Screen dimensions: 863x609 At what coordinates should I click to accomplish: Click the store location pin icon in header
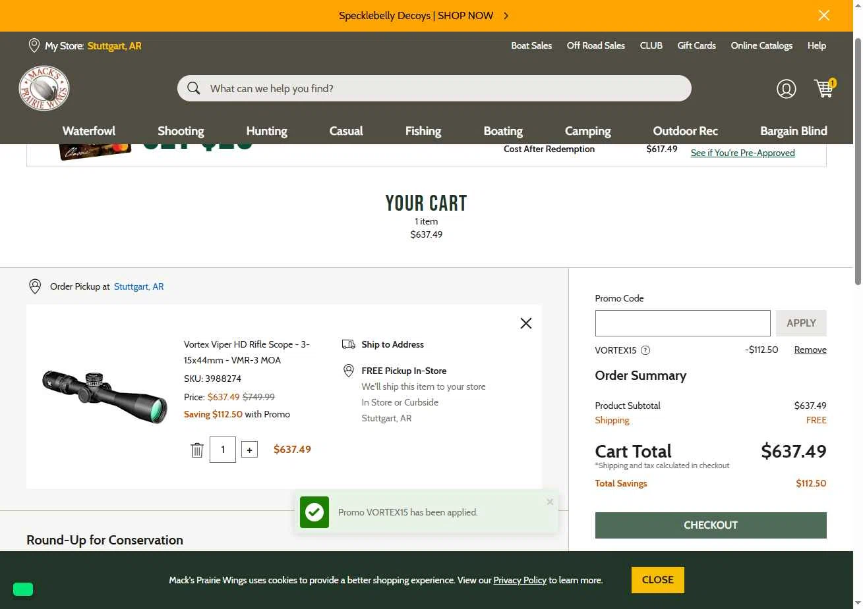click(x=34, y=45)
